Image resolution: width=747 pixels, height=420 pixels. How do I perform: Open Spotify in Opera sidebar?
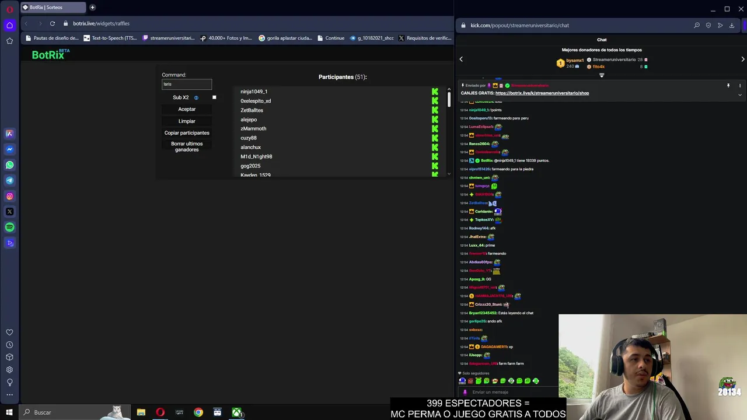click(x=9, y=228)
